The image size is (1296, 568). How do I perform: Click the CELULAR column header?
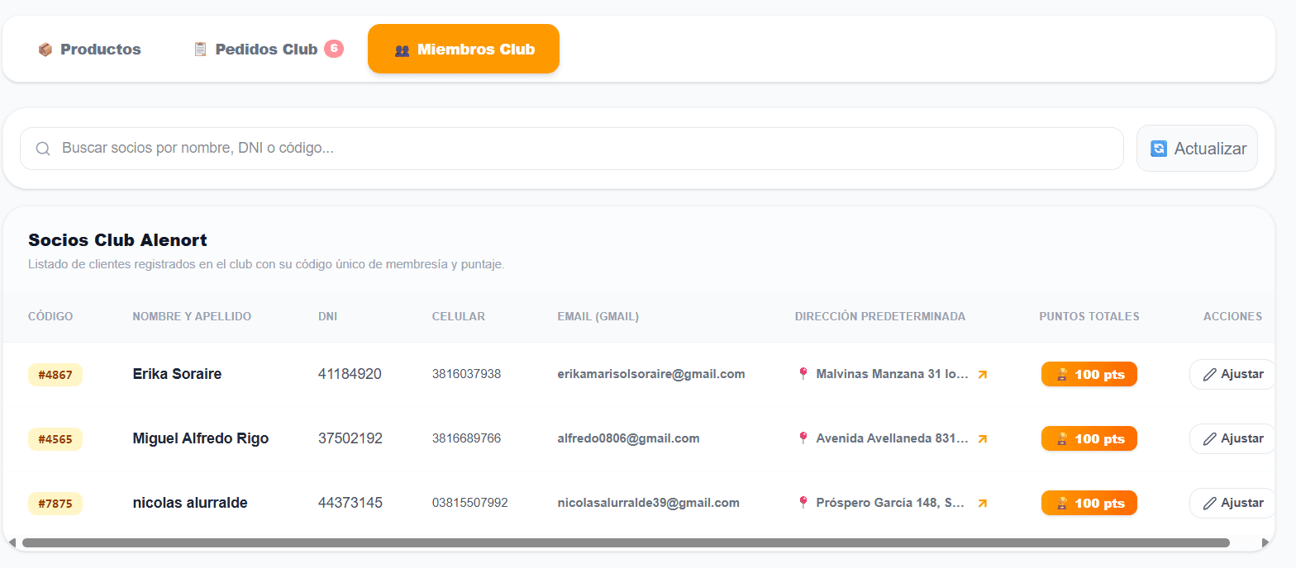pyautogui.click(x=458, y=316)
